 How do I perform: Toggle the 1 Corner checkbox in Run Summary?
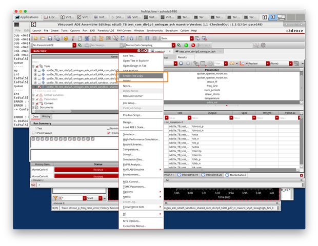[108, 133]
